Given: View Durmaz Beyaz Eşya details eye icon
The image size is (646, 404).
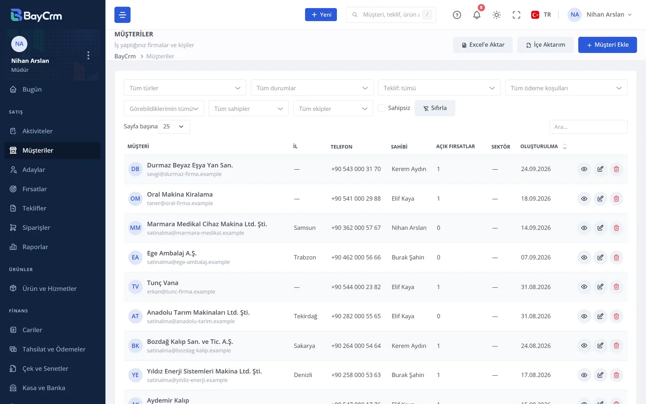Looking at the screenshot, I should click(x=584, y=169).
